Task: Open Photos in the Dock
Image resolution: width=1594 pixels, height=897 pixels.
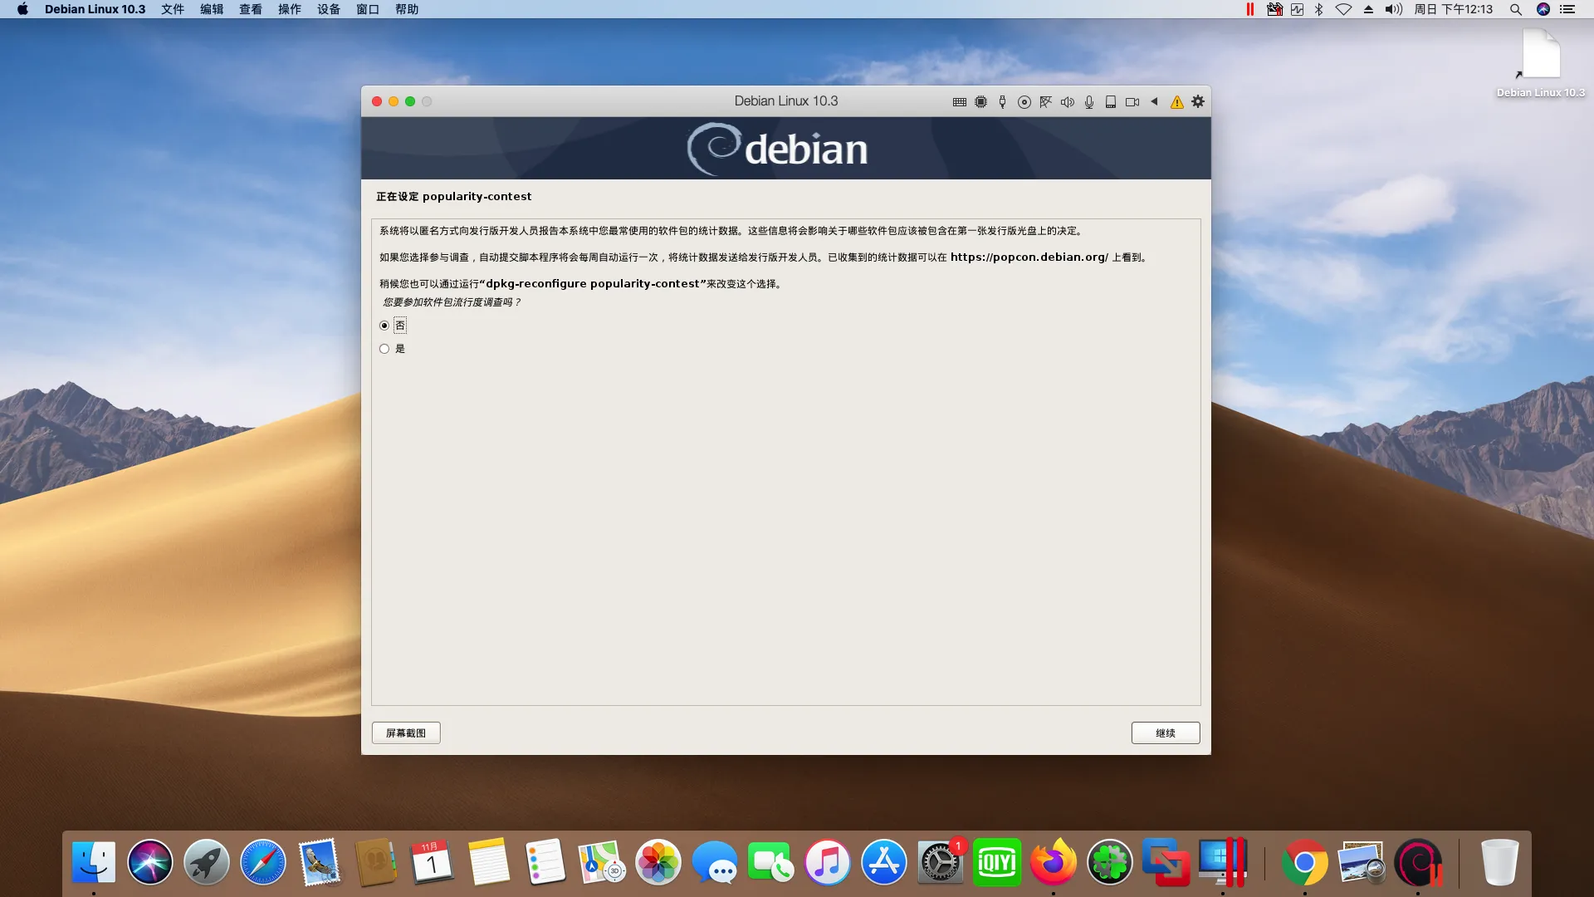Action: (658, 862)
